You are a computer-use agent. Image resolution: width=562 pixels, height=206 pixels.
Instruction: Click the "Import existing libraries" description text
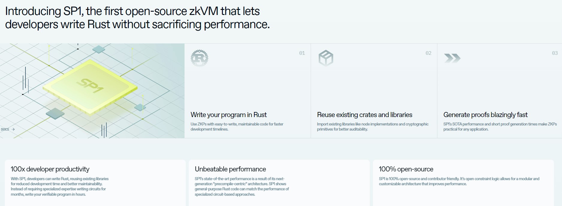click(x=373, y=127)
